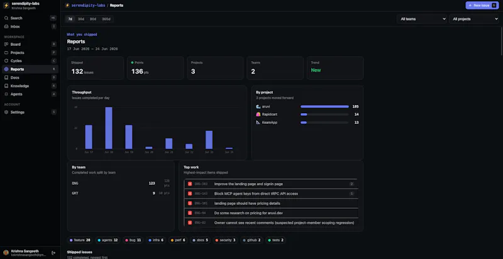Click the ENG team row
Screen dimensions: 503x259
pos(121,184)
